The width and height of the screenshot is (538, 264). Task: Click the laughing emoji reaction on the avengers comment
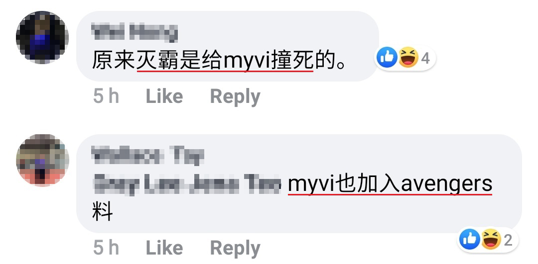[x=491, y=239]
